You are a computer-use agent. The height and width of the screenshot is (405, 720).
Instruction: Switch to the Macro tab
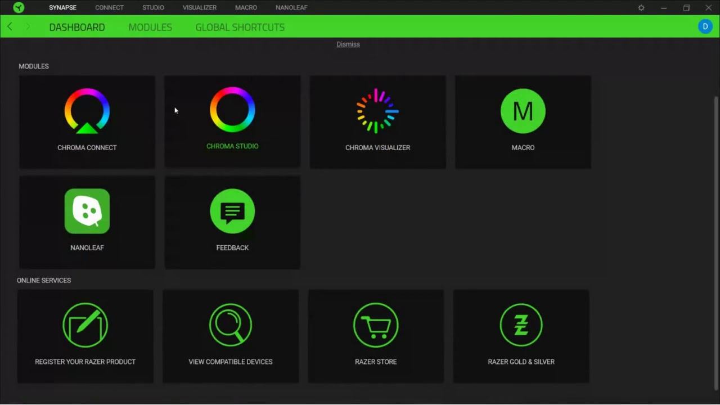pyautogui.click(x=246, y=7)
